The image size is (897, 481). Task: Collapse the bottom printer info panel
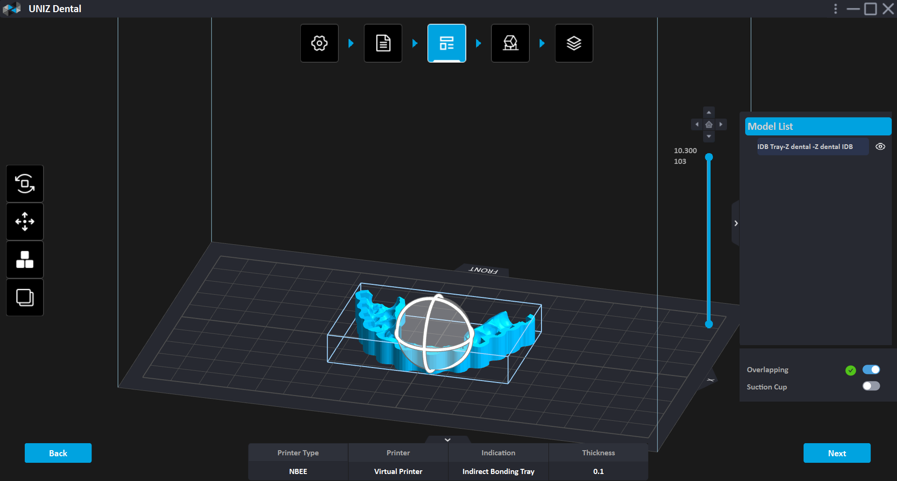pyautogui.click(x=448, y=440)
